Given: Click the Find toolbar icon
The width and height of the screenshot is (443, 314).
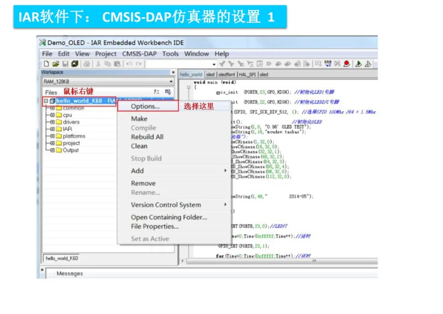Looking at the screenshot, I should point(241,64).
